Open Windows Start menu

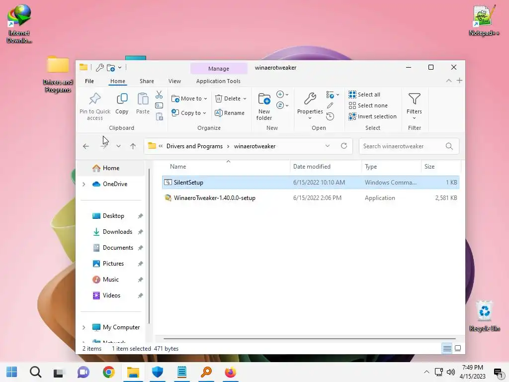click(12, 372)
